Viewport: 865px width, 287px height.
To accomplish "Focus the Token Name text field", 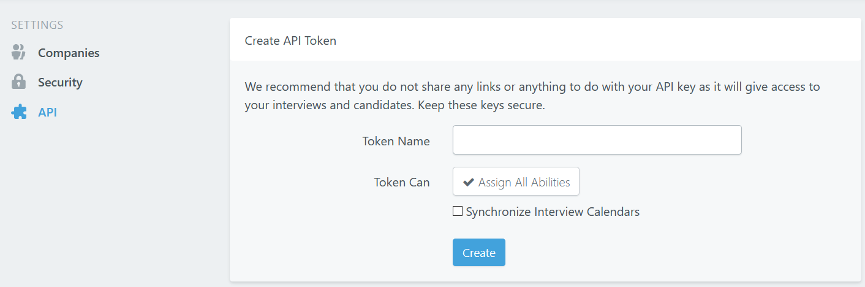I will (597, 140).
